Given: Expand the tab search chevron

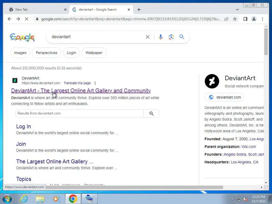Looking at the screenshot, I should click(237, 10).
